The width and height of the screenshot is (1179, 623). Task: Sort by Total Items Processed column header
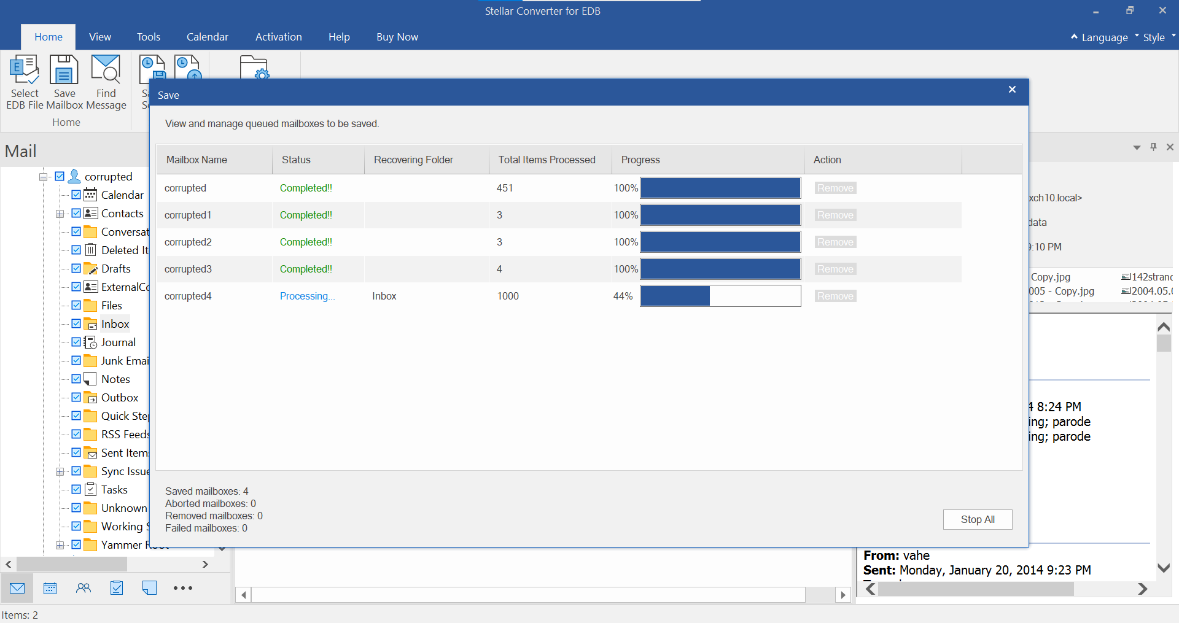coord(550,160)
